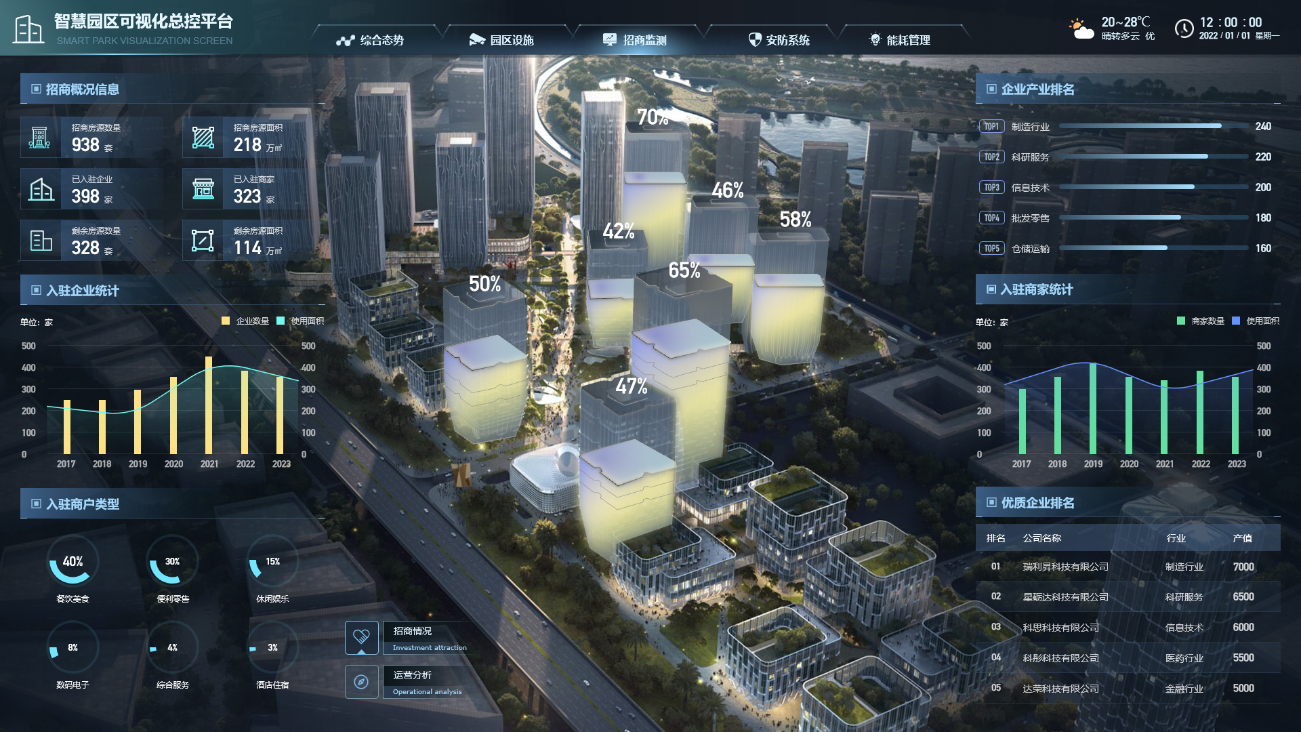Screen dimensions: 1301x732
Task: Click the 3% 酒店住宿 ring gauge
Action: click(x=272, y=647)
